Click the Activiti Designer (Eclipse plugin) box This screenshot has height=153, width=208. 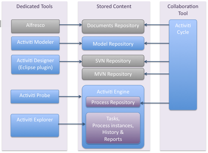pyautogui.click(x=35, y=64)
